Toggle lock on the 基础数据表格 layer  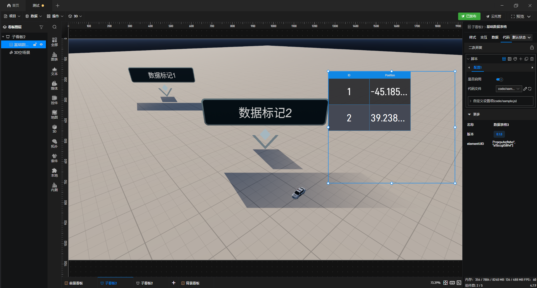coord(35,44)
